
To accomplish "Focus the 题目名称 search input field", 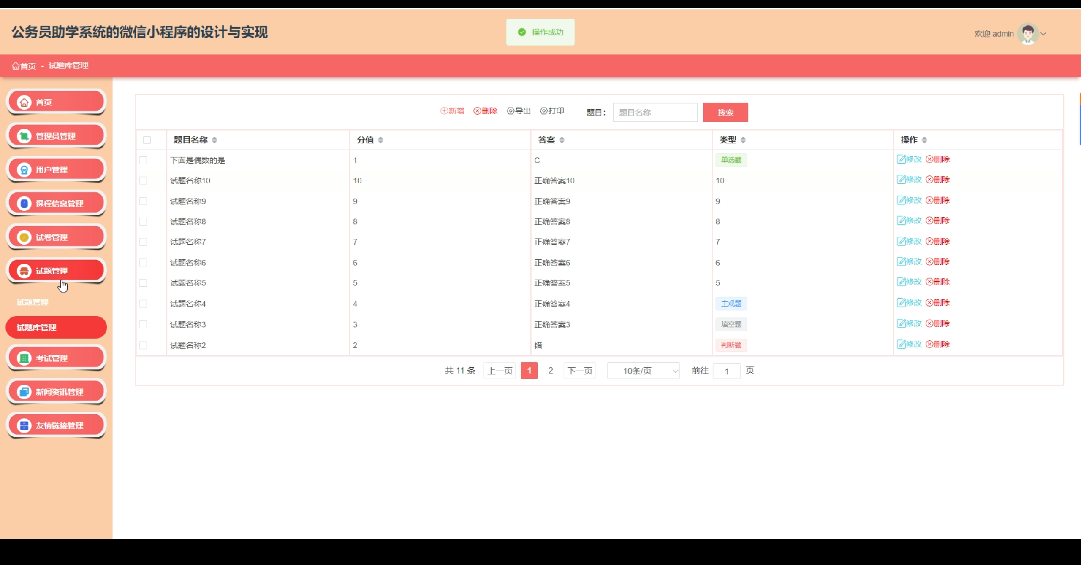I will [655, 113].
